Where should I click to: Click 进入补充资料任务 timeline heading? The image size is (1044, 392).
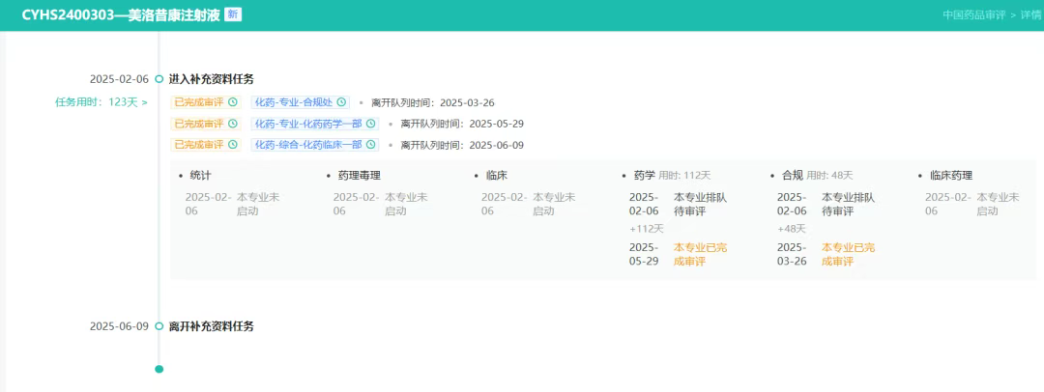tap(211, 79)
